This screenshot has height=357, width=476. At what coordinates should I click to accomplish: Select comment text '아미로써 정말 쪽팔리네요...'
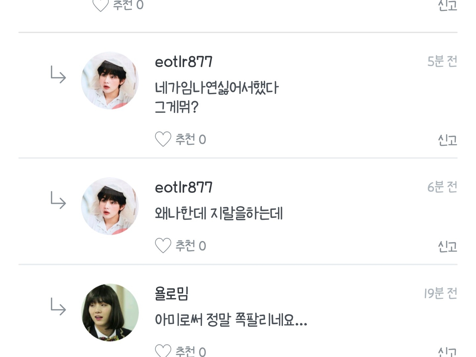[x=231, y=320]
